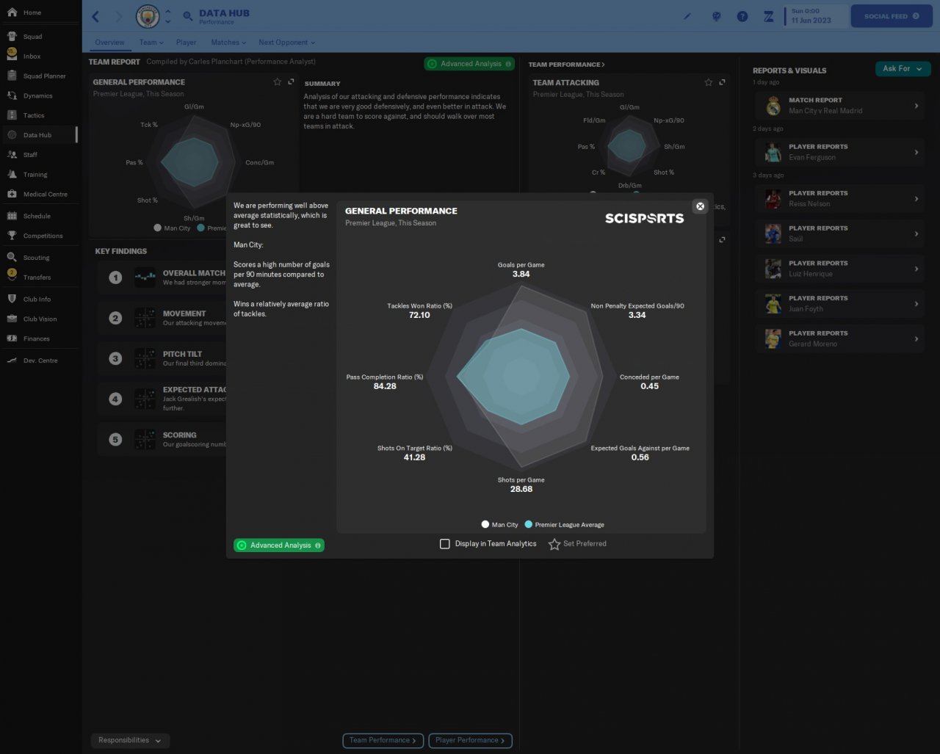Click the Social Feed button

tap(891, 16)
